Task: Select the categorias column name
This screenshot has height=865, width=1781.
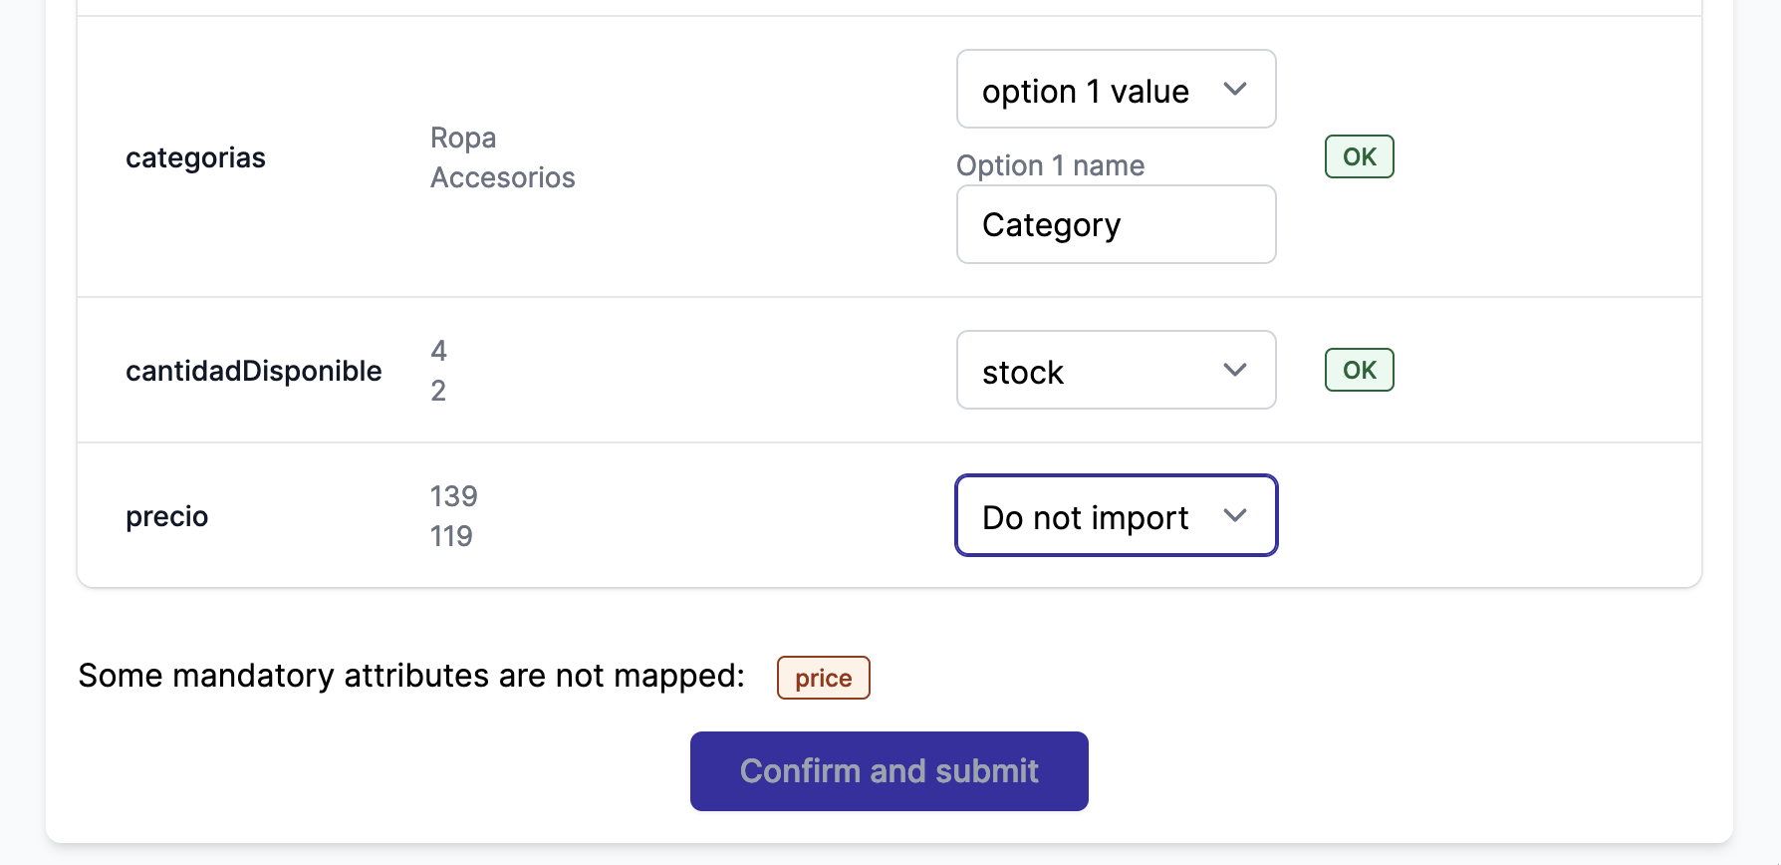Action: pos(195,157)
